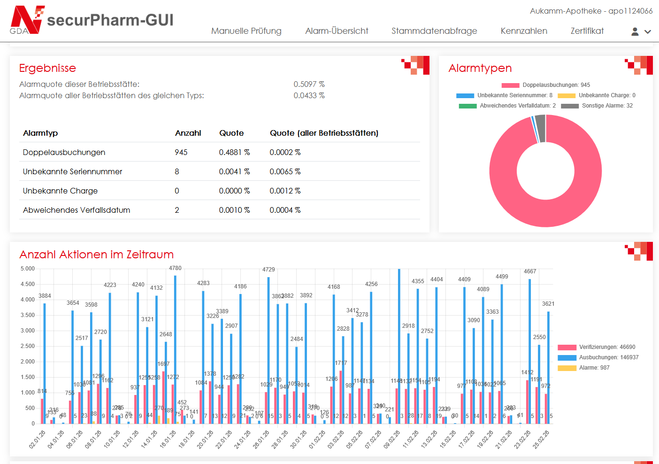The width and height of the screenshot is (659, 464).
Task: Toggle Alarme series in bar legend
Action: tap(583, 368)
